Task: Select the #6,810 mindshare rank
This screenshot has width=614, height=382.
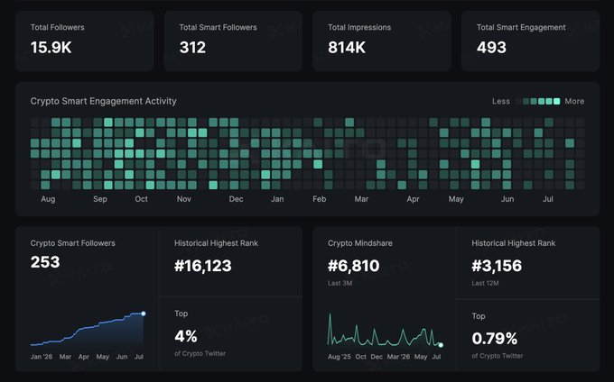Action: pyautogui.click(x=354, y=266)
